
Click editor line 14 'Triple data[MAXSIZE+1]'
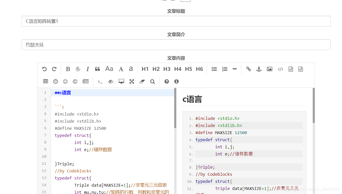tap(102, 185)
